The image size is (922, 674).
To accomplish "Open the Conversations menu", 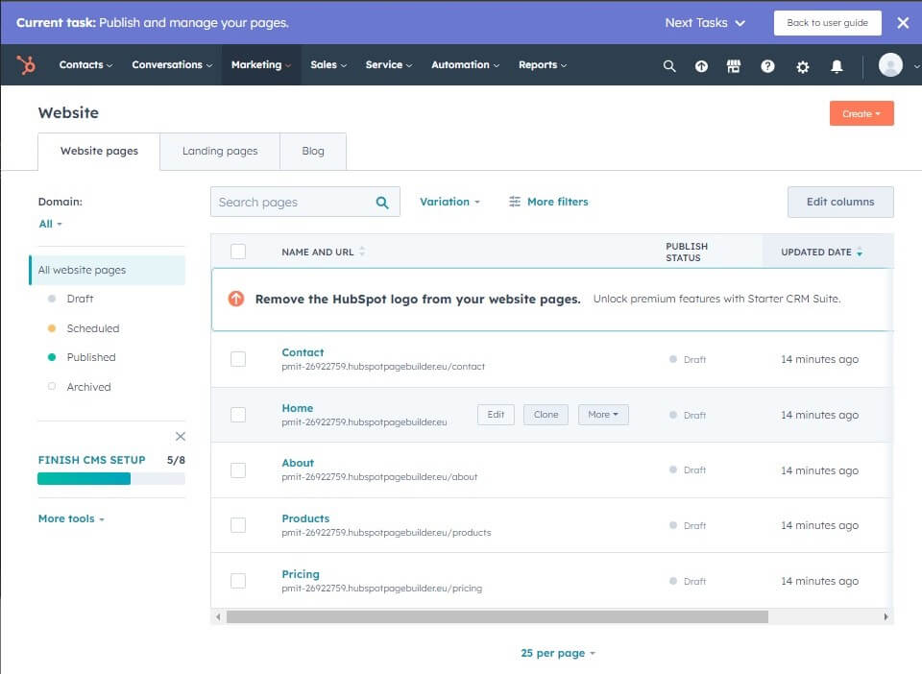I will tap(172, 64).
